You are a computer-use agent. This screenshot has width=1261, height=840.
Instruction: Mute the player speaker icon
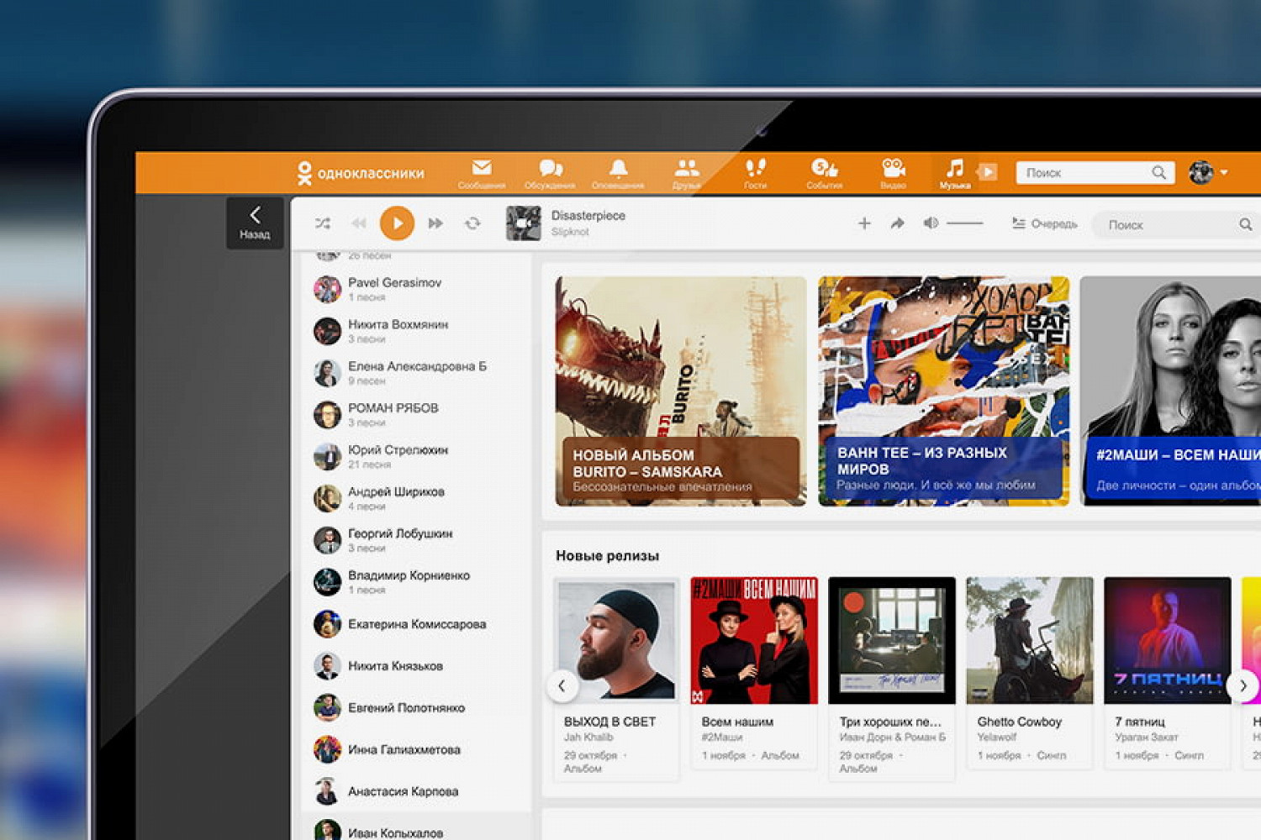coord(930,223)
